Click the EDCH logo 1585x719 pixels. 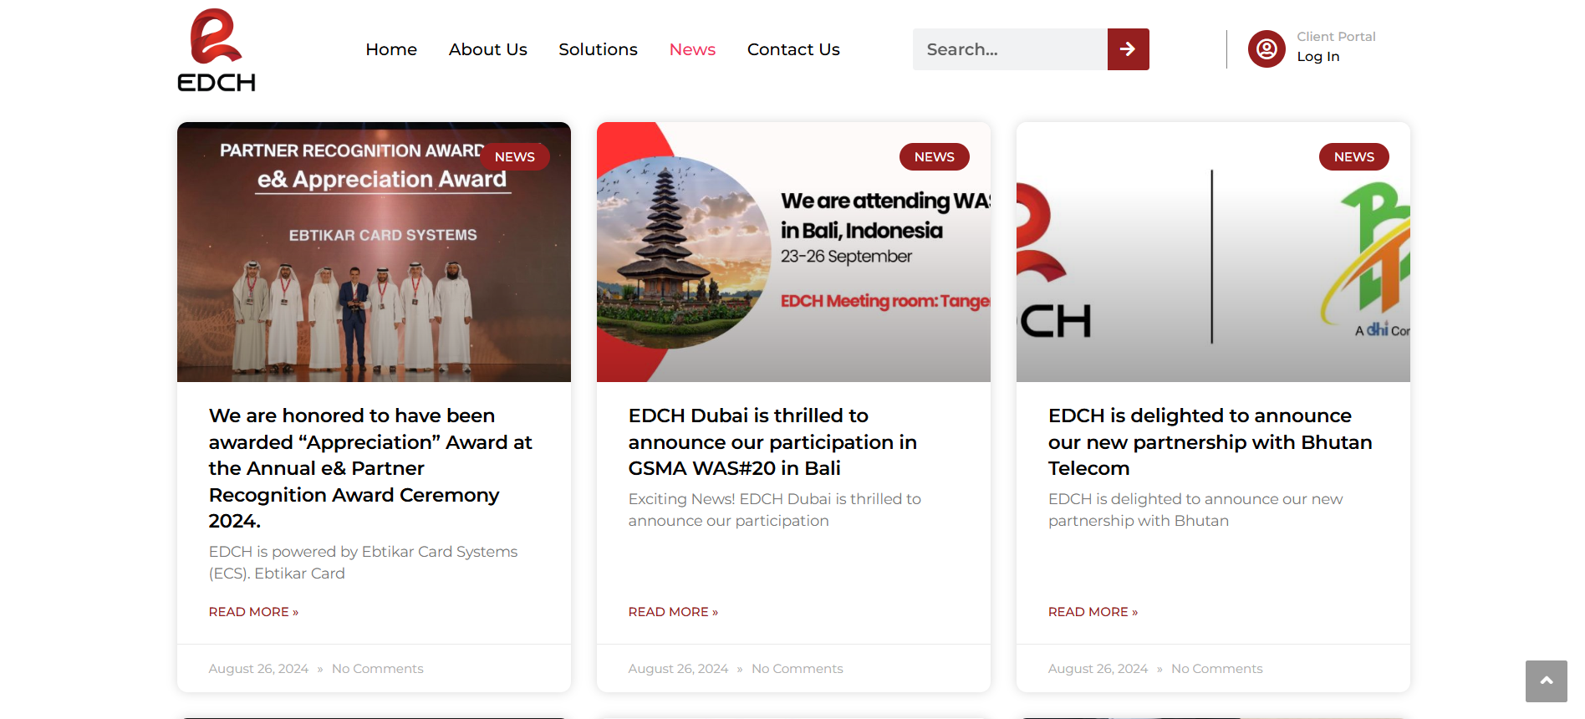217,50
